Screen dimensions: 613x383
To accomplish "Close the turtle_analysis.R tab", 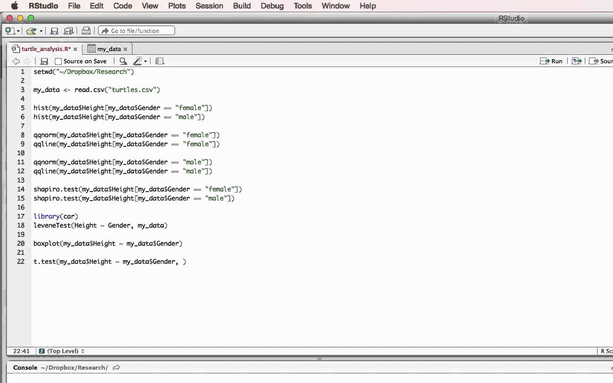I will pyautogui.click(x=75, y=49).
